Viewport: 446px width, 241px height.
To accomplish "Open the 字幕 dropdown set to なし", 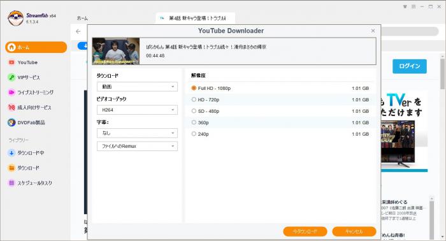I will point(137,133).
